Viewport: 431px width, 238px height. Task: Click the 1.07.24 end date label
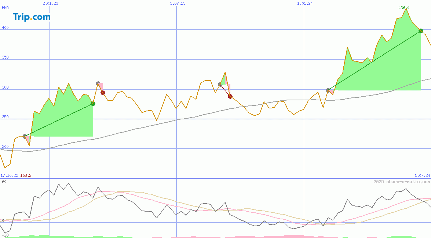(422, 176)
